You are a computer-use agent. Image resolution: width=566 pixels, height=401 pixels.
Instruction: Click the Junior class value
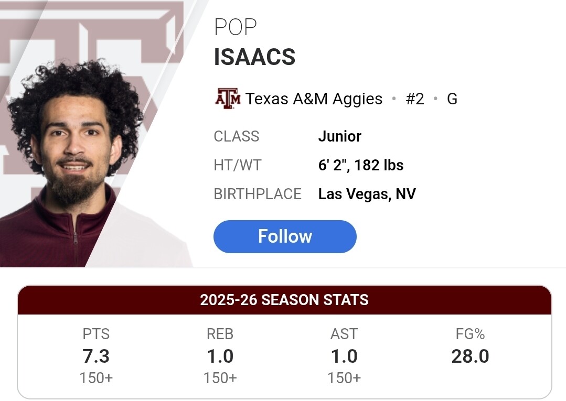click(339, 136)
